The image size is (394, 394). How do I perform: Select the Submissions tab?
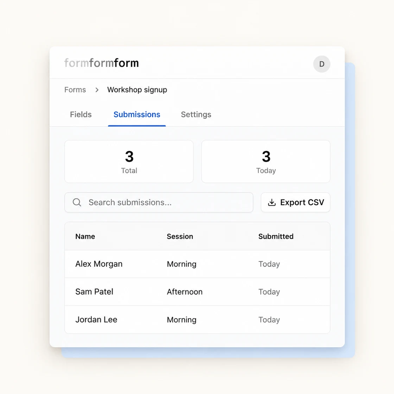point(137,115)
